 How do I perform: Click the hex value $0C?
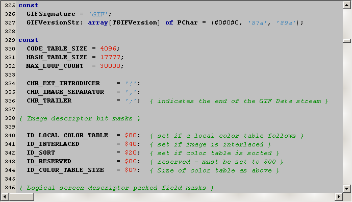(x=131, y=162)
